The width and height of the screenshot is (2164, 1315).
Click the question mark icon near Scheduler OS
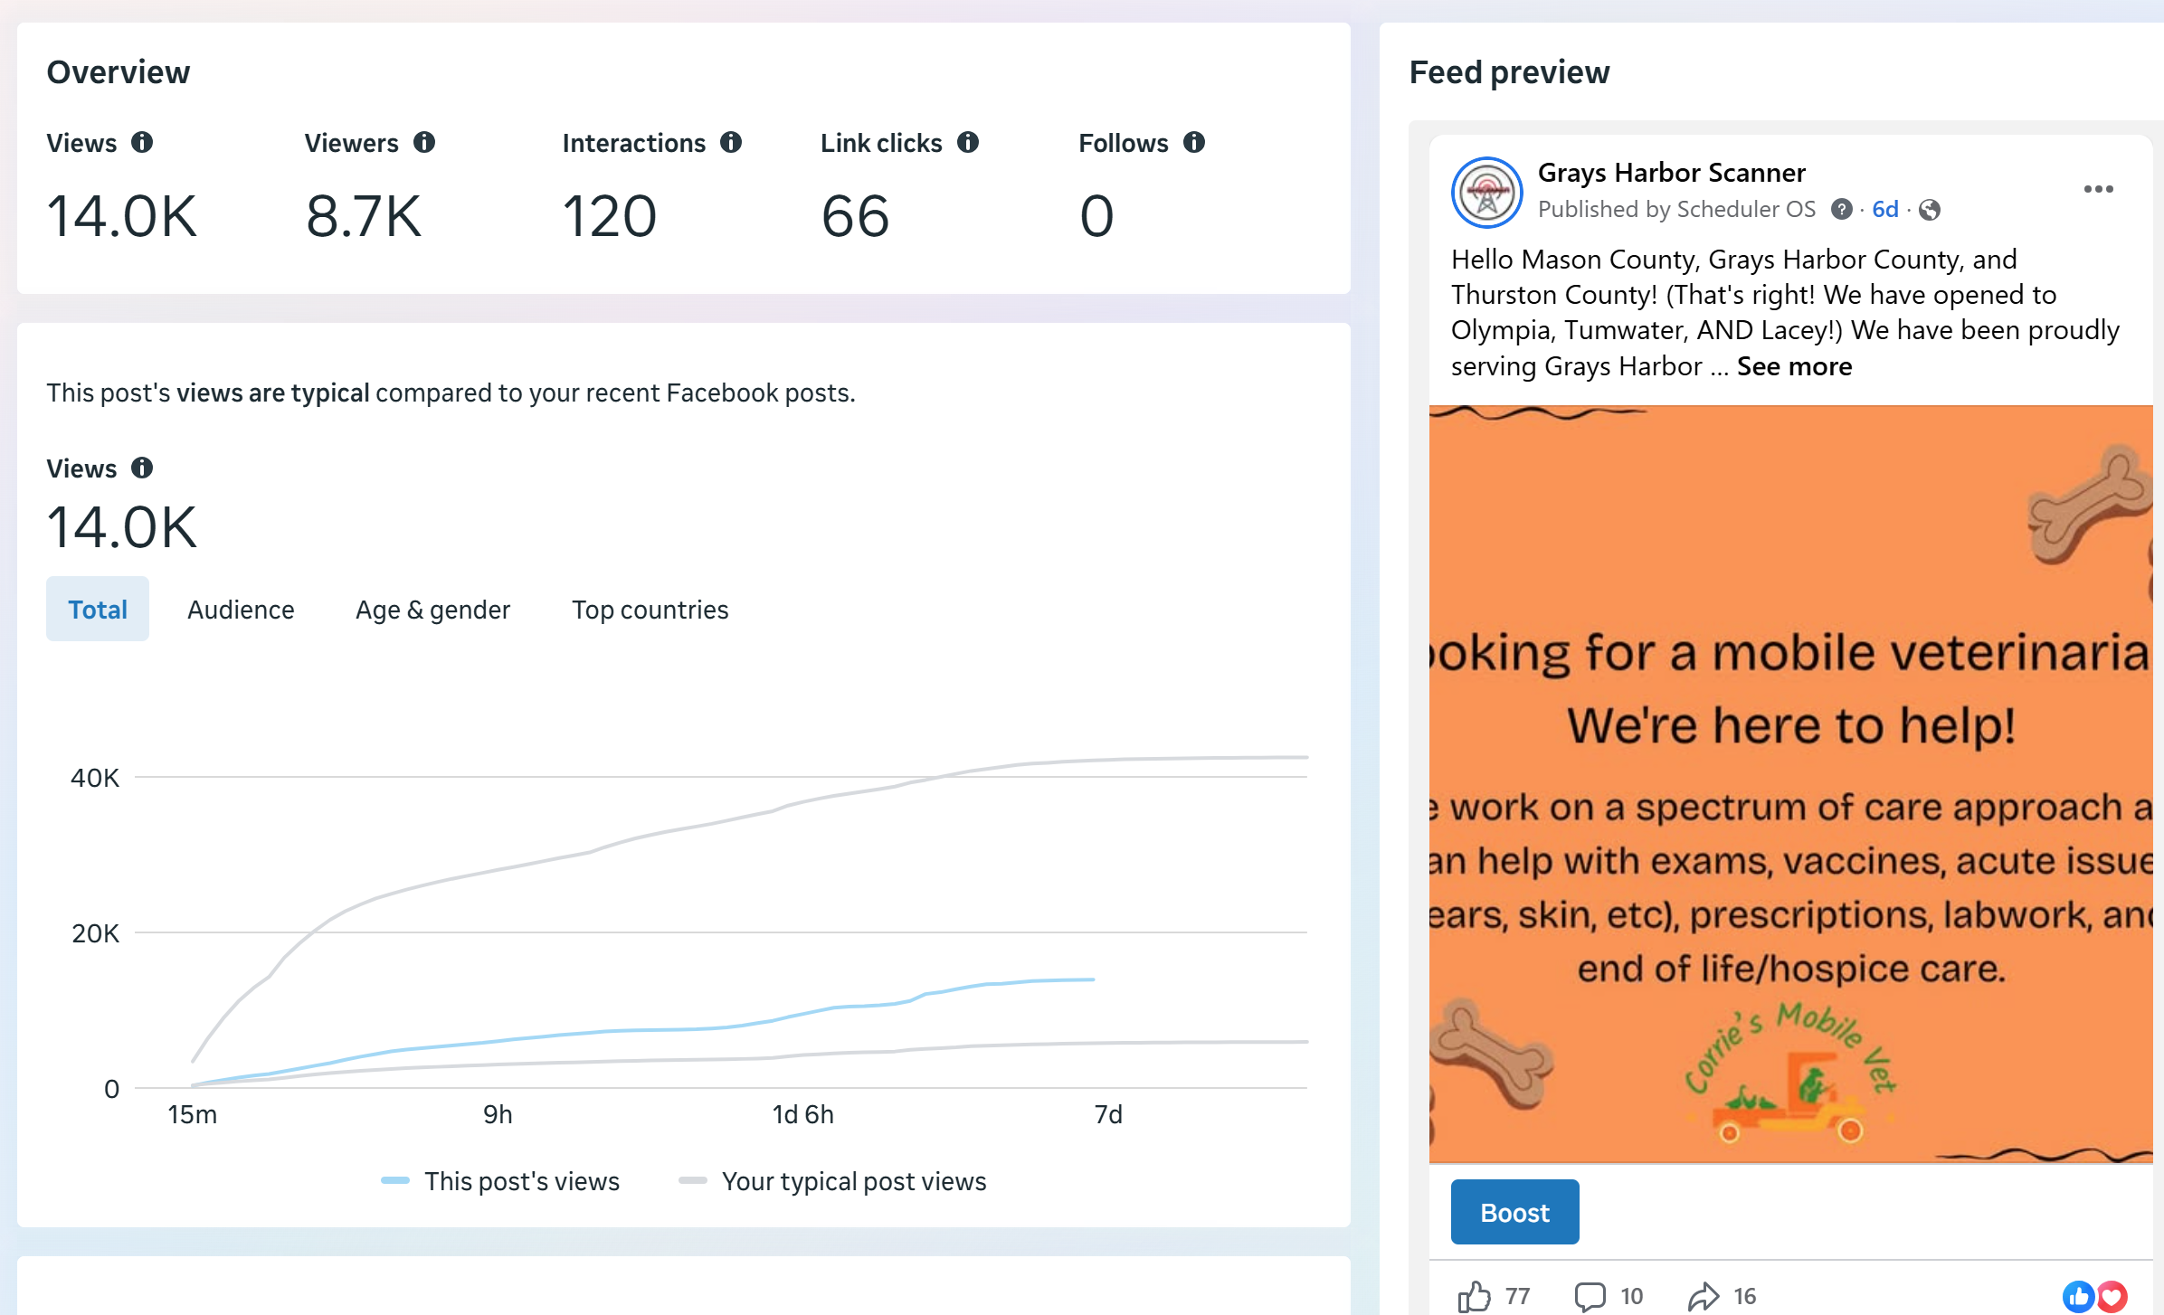coord(1841,210)
